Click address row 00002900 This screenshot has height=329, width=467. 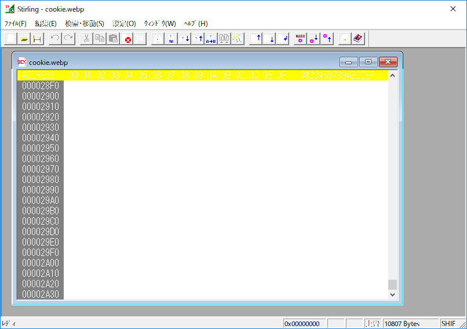(41, 96)
